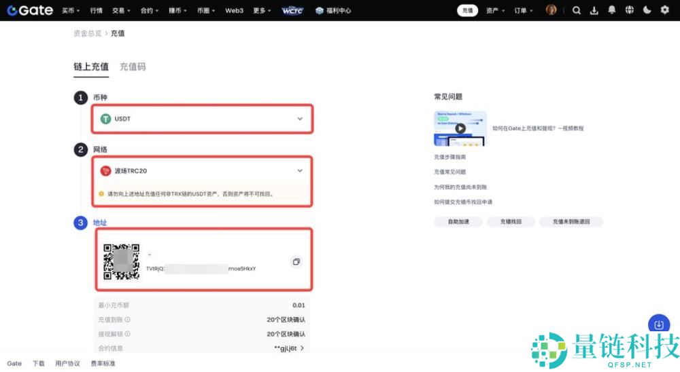Open the WCTC promotion badge
Image resolution: width=680 pixels, height=372 pixels.
point(292,10)
